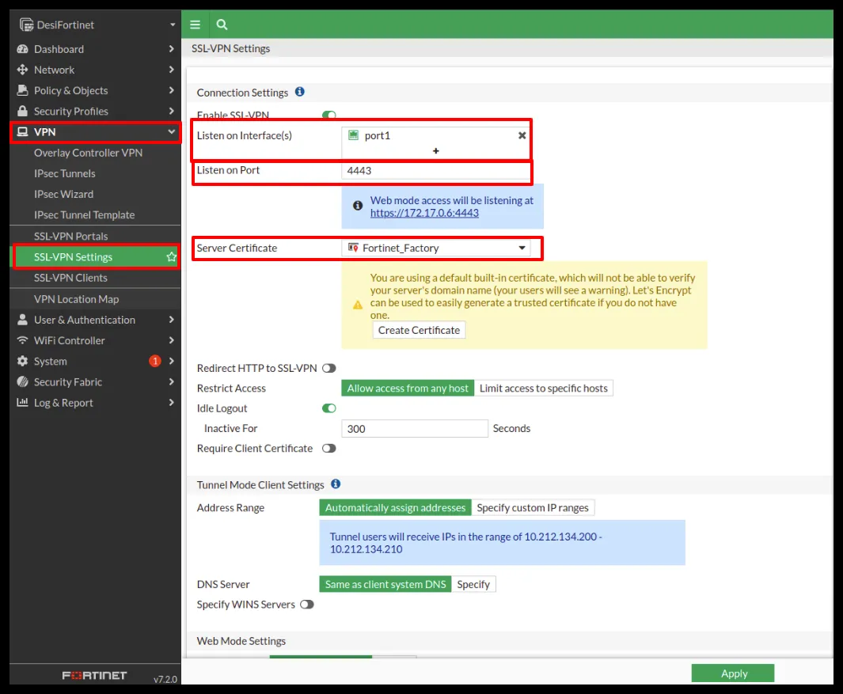Click the v7.2.0 version text
843x694 pixels.
tap(165, 680)
